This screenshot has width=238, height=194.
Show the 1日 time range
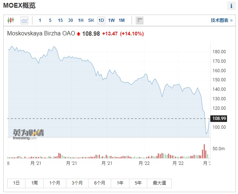coord(16,183)
